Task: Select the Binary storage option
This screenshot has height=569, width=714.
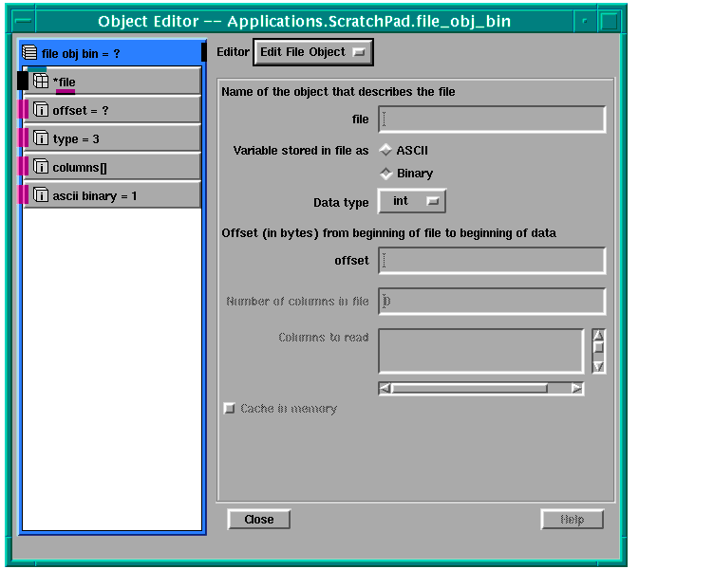Action: point(386,174)
